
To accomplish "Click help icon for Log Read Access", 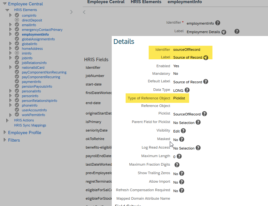I will pos(198,148).
